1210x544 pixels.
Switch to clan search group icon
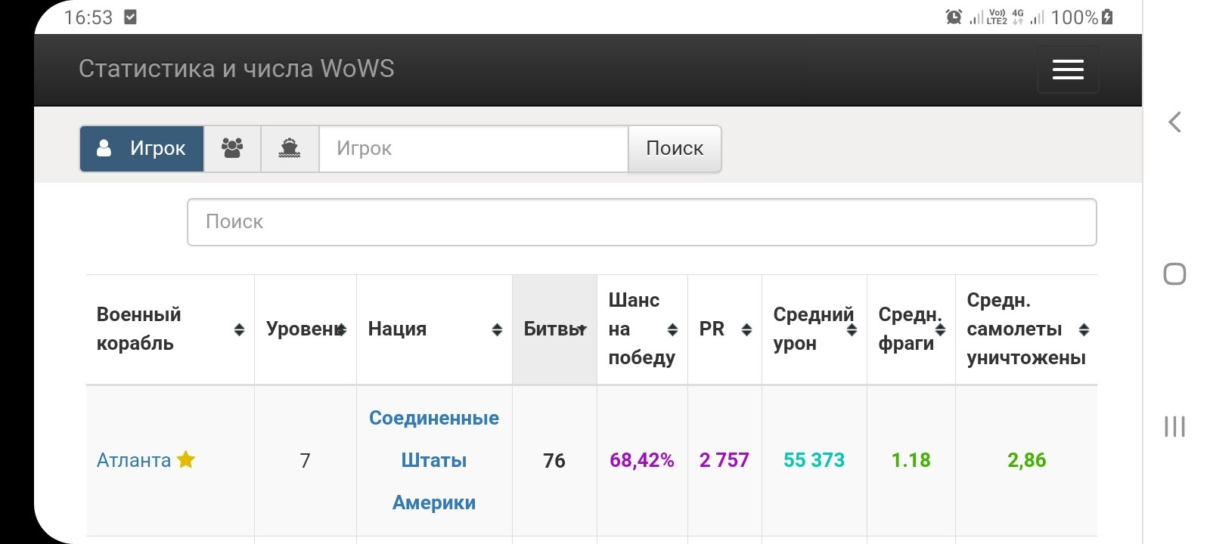pyautogui.click(x=232, y=149)
